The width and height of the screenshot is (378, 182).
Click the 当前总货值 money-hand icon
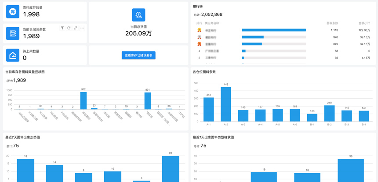(x=138, y=15)
